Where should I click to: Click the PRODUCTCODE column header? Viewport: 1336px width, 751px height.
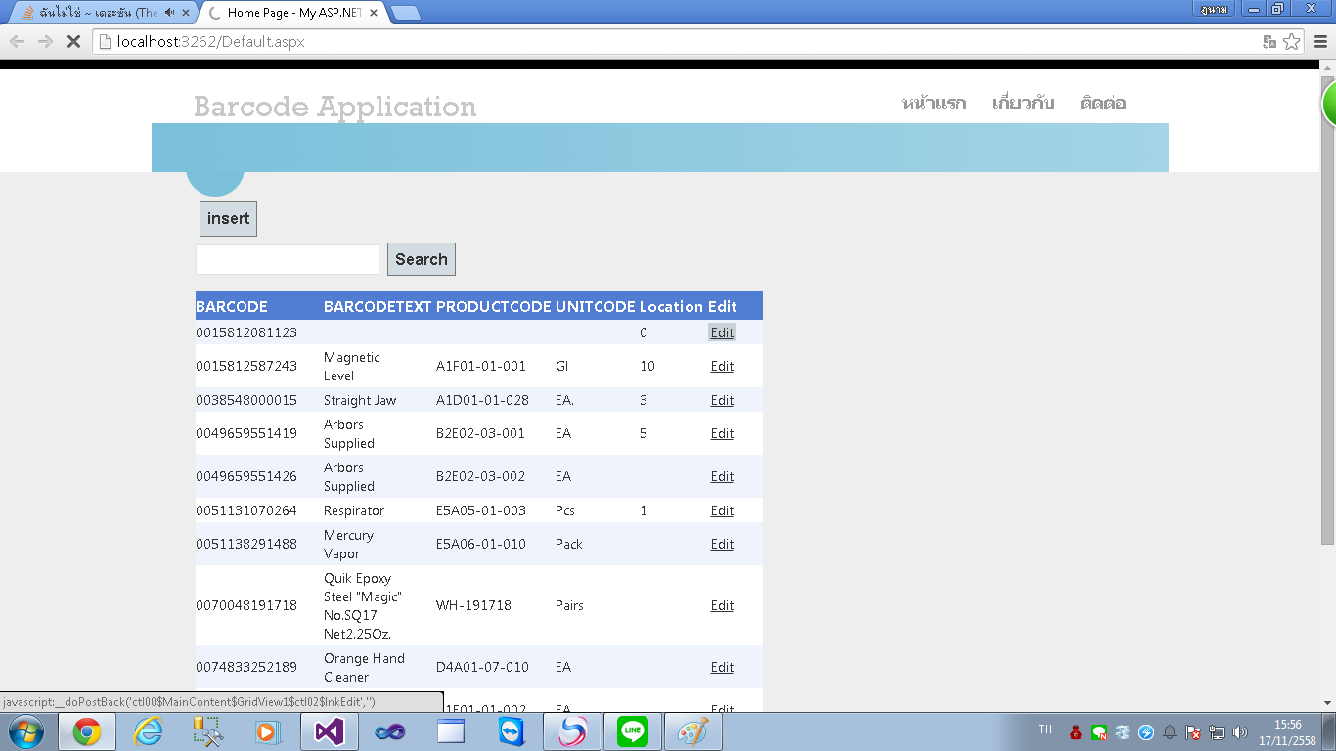click(493, 306)
